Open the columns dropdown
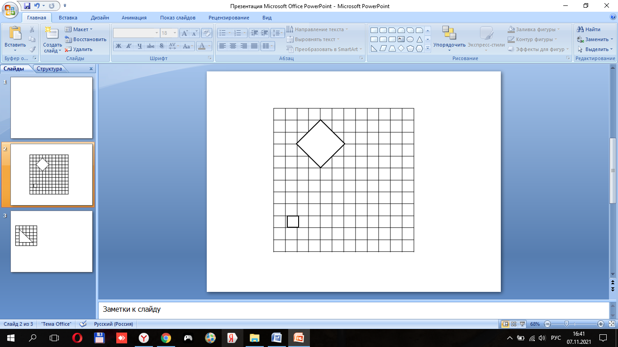The image size is (618, 347). 268,46
